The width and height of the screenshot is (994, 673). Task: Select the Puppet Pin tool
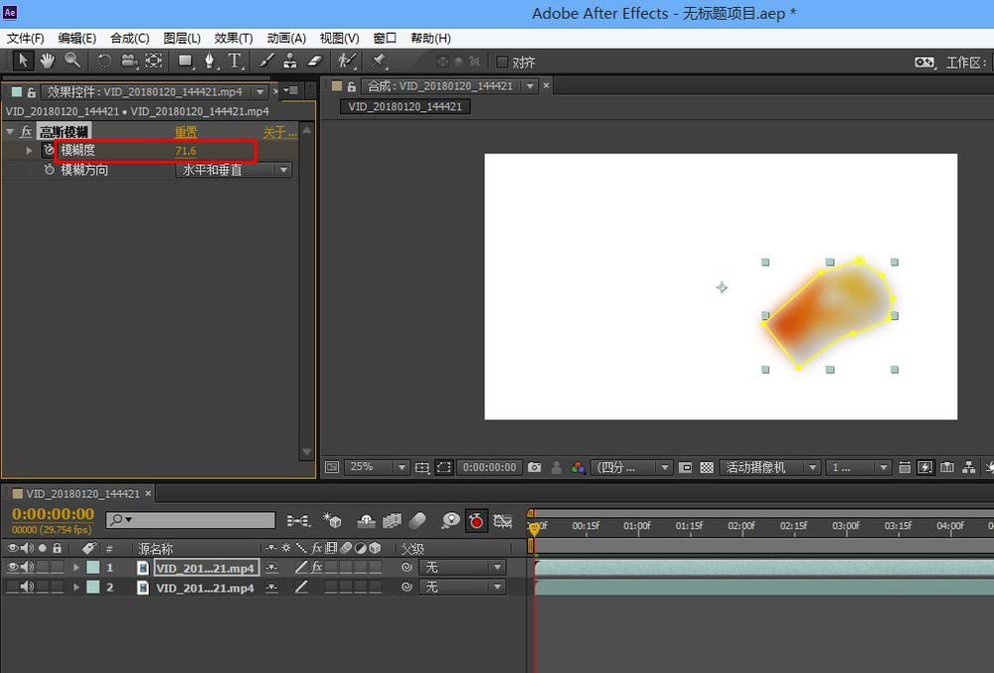379,62
